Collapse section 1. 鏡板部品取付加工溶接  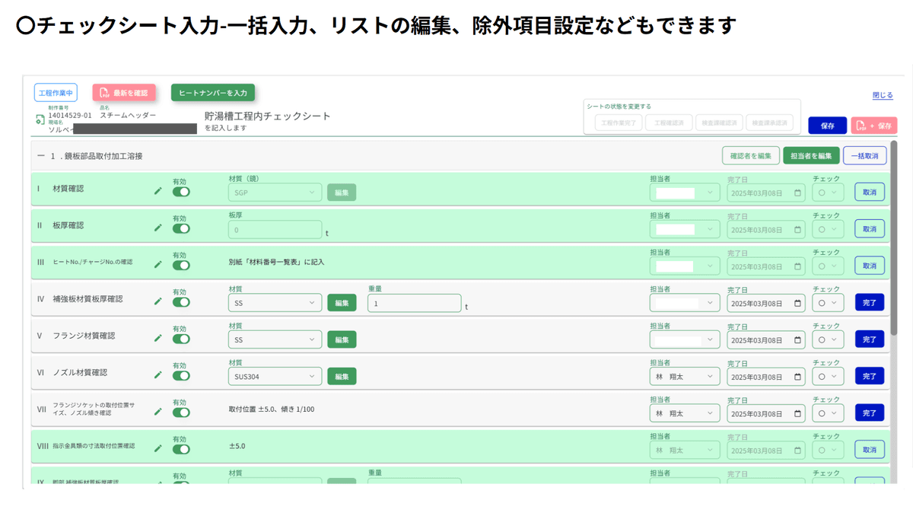[x=40, y=156]
